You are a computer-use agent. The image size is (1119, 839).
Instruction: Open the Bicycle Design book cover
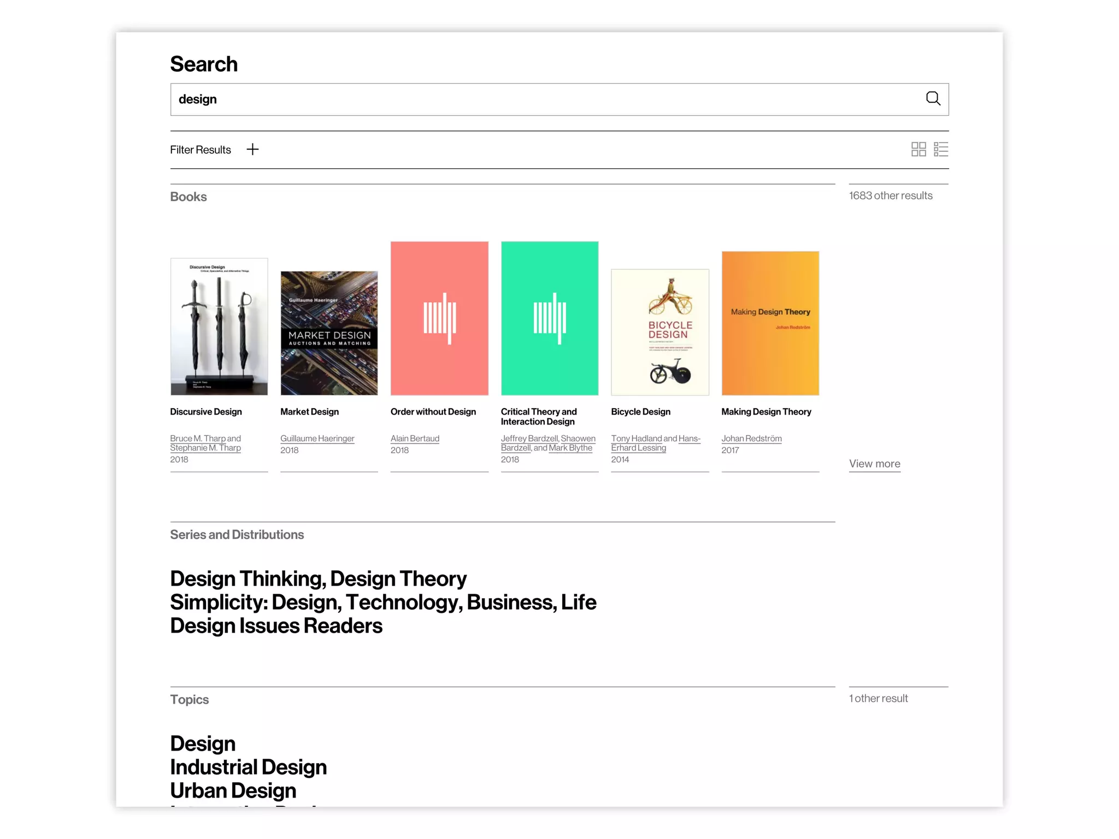pyautogui.click(x=660, y=332)
